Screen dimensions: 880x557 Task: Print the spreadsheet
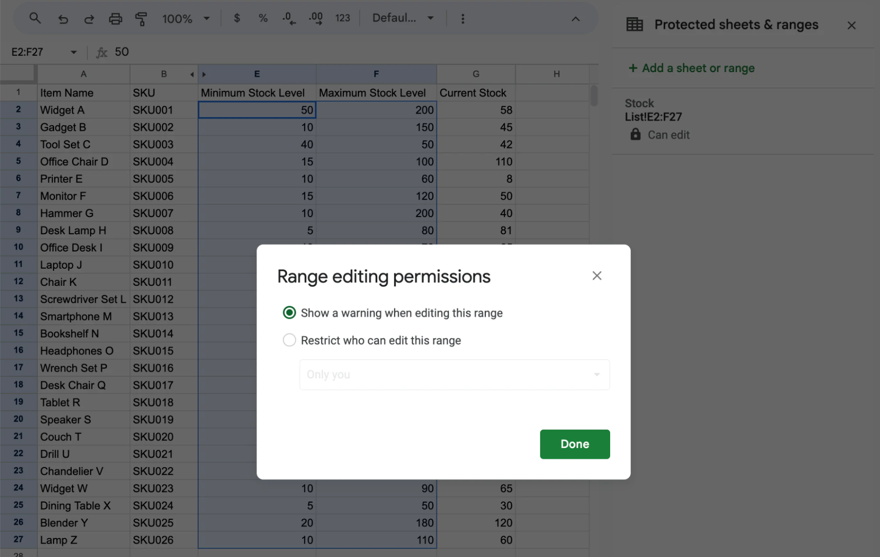tap(115, 18)
